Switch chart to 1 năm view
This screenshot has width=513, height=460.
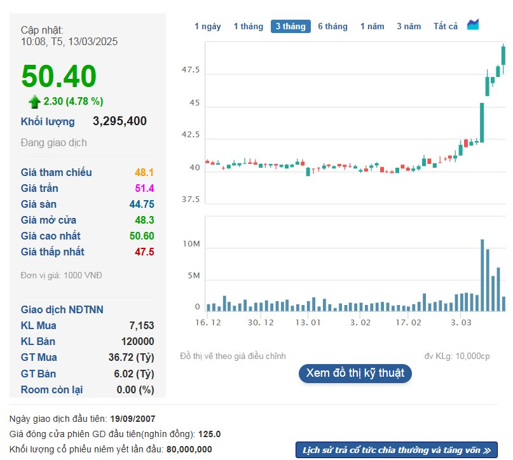coord(372,26)
